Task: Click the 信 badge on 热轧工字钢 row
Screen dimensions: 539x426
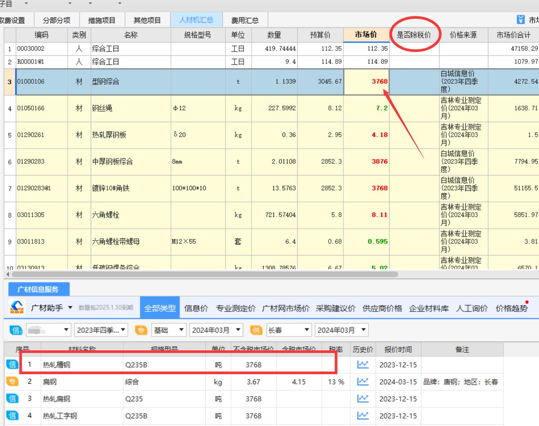Action: point(12,415)
